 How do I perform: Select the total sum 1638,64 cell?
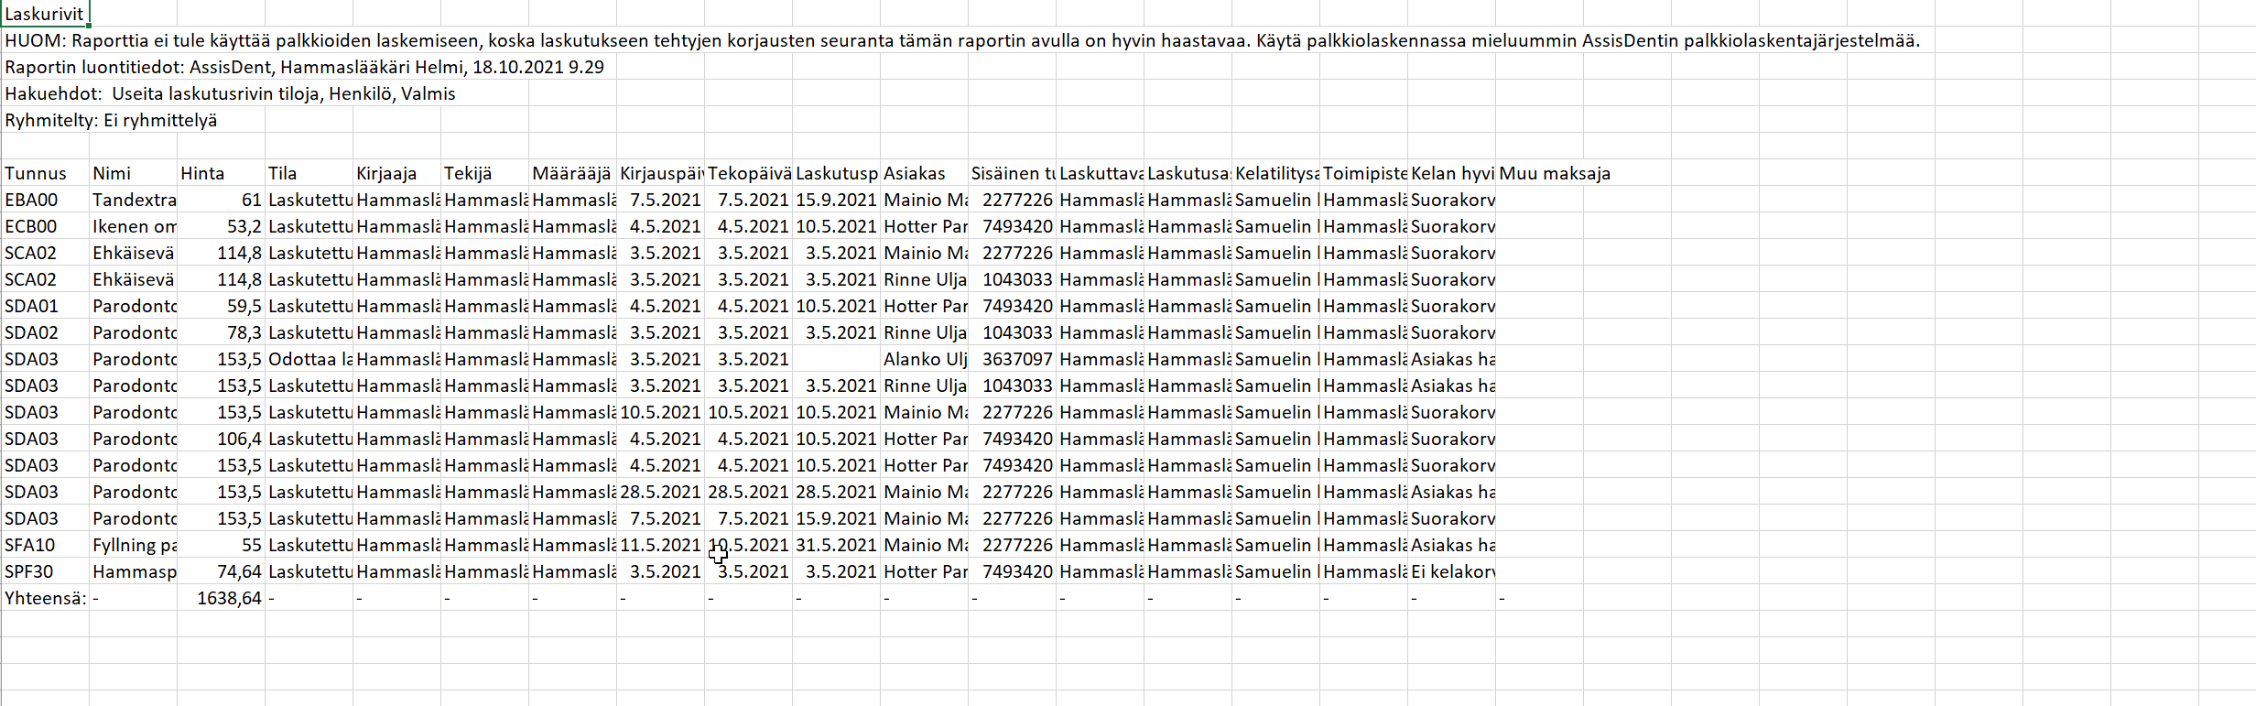tap(221, 598)
